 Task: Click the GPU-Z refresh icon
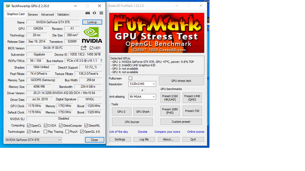[94, 13]
